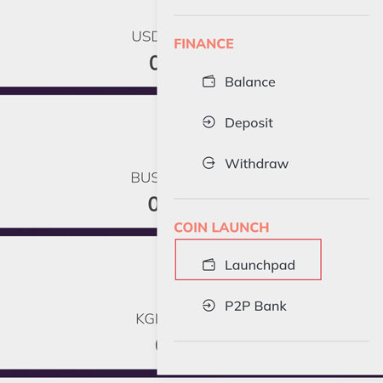This screenshot has height=383, width=383.
Task: Click the balance value under USD label
Action: 153,63
